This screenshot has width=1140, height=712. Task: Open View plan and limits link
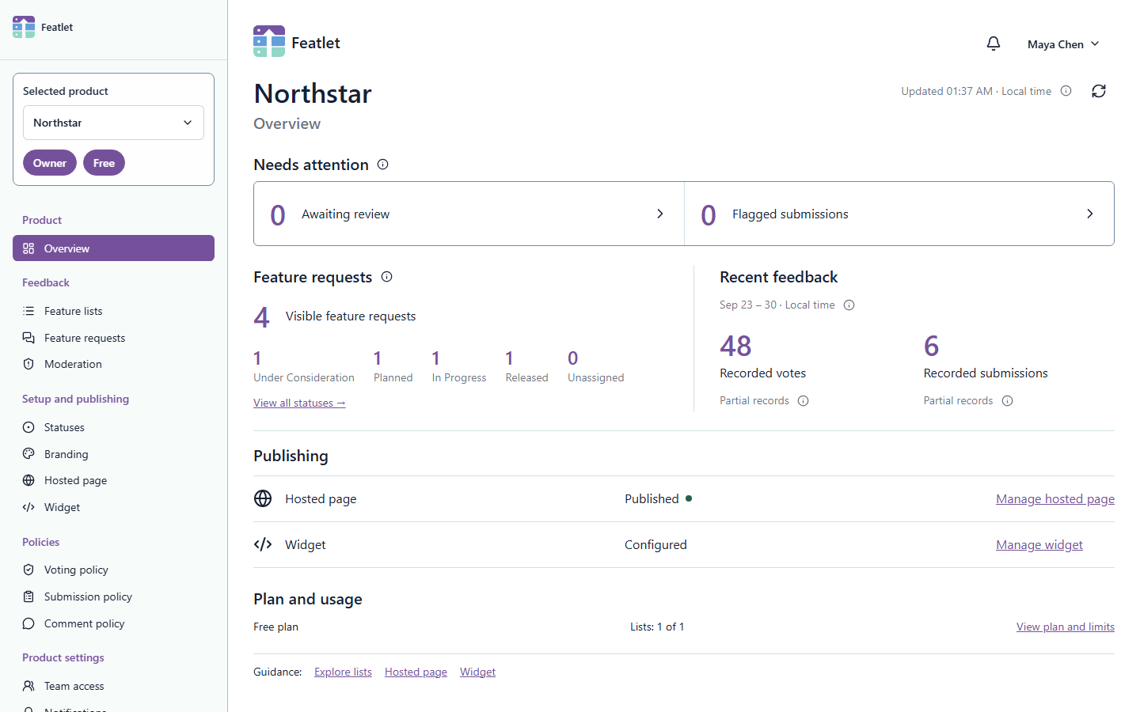click(x=1066, y=627)
